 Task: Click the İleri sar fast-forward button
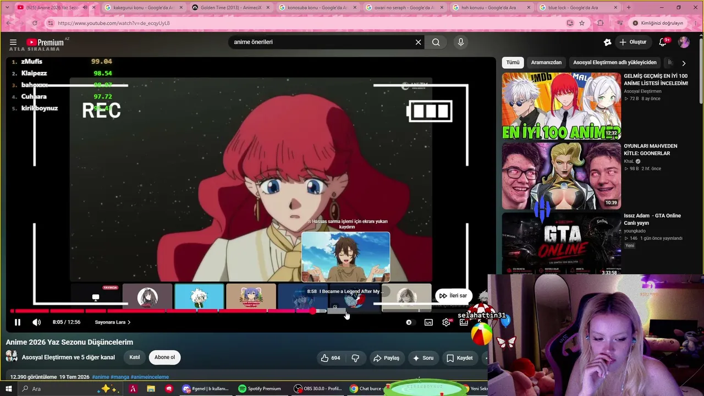453,296
